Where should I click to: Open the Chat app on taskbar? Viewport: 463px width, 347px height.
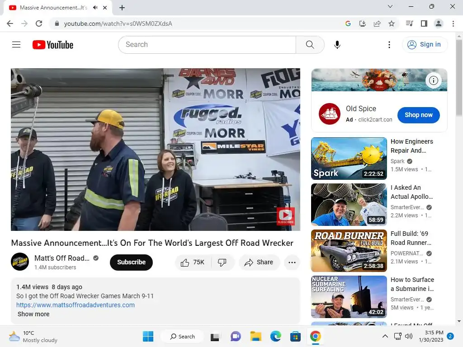[236, 336]
